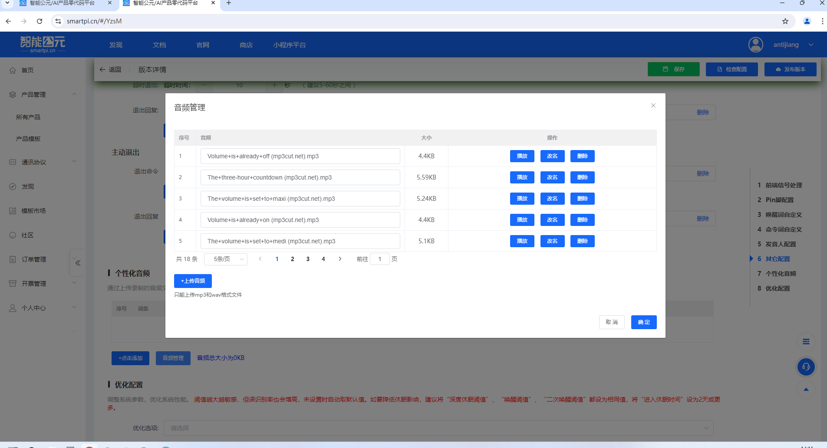Screen dimensions: 827x448
Task: Open the 文档 top navigation item
Action: point(159,45)
